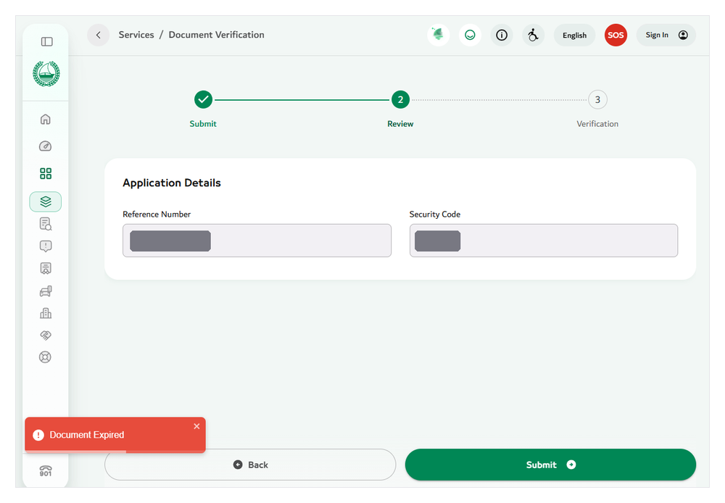The height and width of the screenshot is (503, 725).
Task: Open the handshake sidebar icon
Action: pyautogui.click(x=45, y=335)
